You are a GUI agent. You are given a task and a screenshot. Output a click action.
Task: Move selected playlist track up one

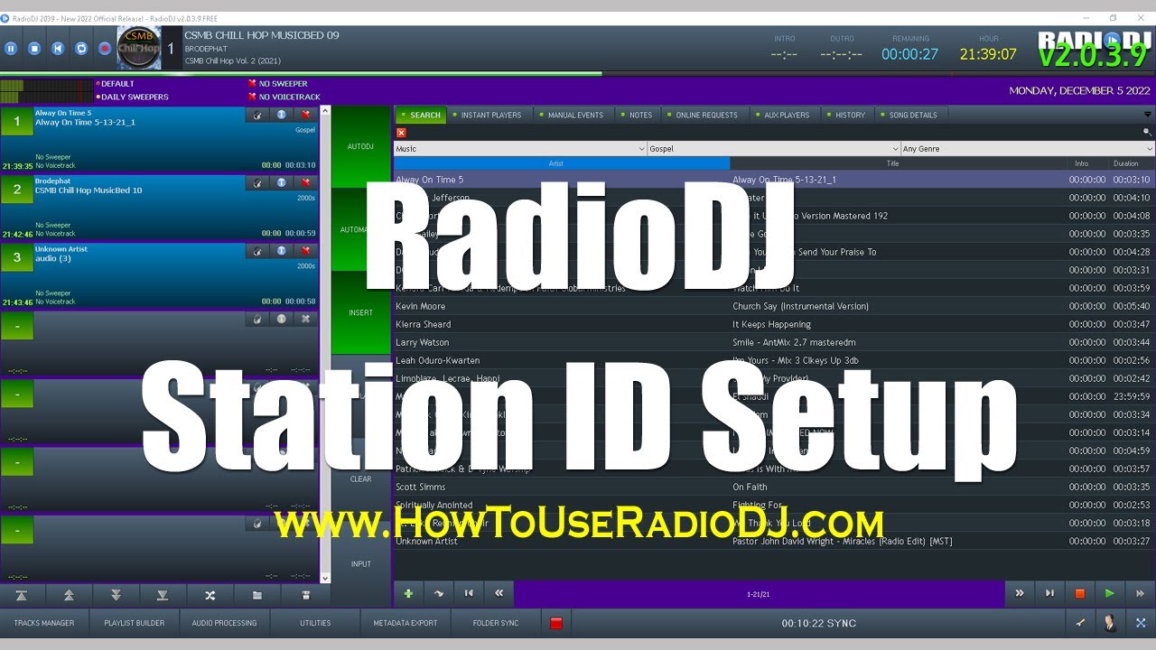coord(69,596)
